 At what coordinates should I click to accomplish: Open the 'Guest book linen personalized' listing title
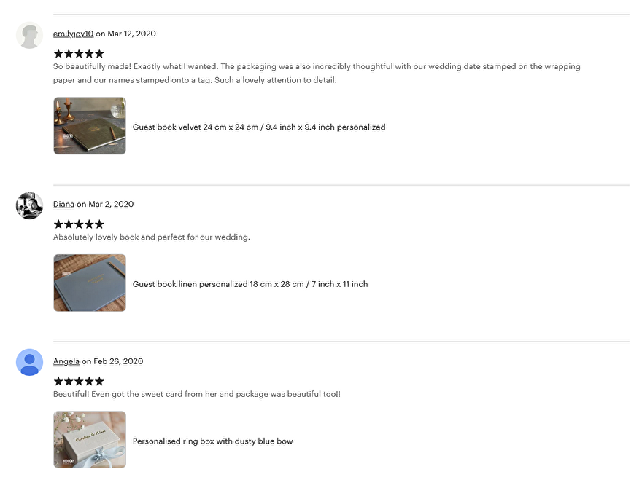tap(250, 284)
